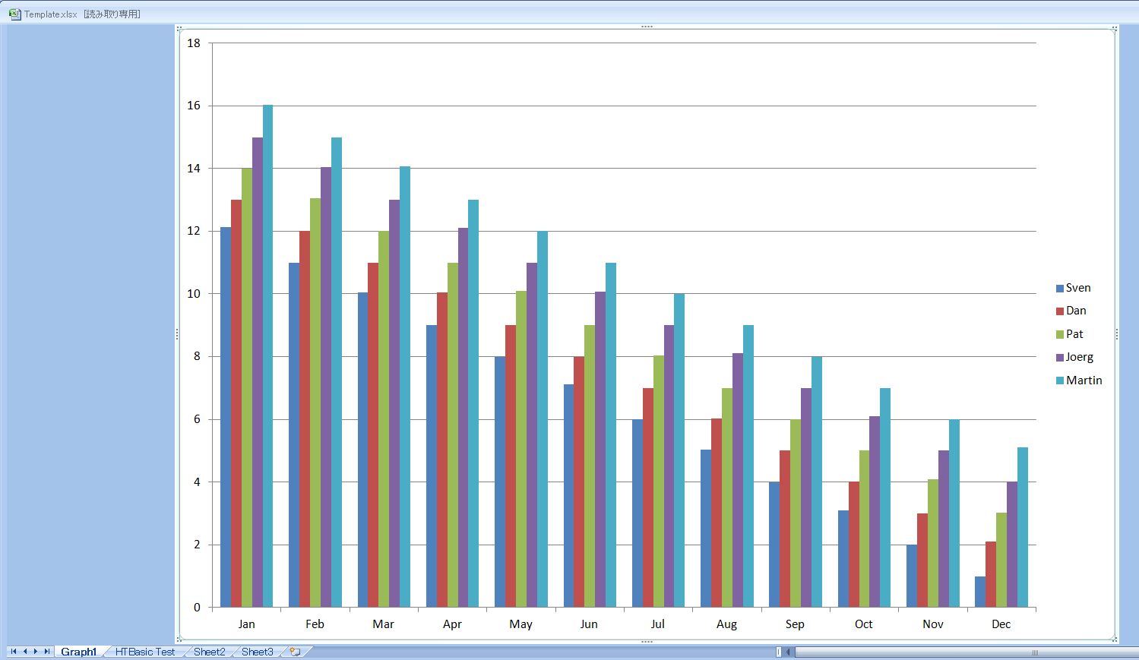Click the previous sheet navigation arrow

click(24, 652)
